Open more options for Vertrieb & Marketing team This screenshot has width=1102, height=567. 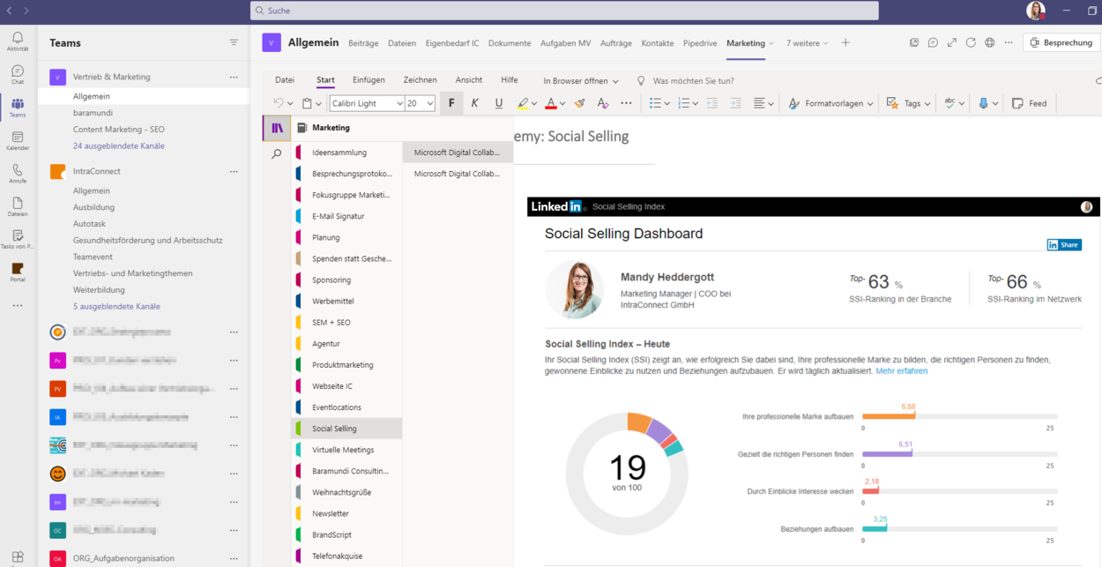coord(234,77)
